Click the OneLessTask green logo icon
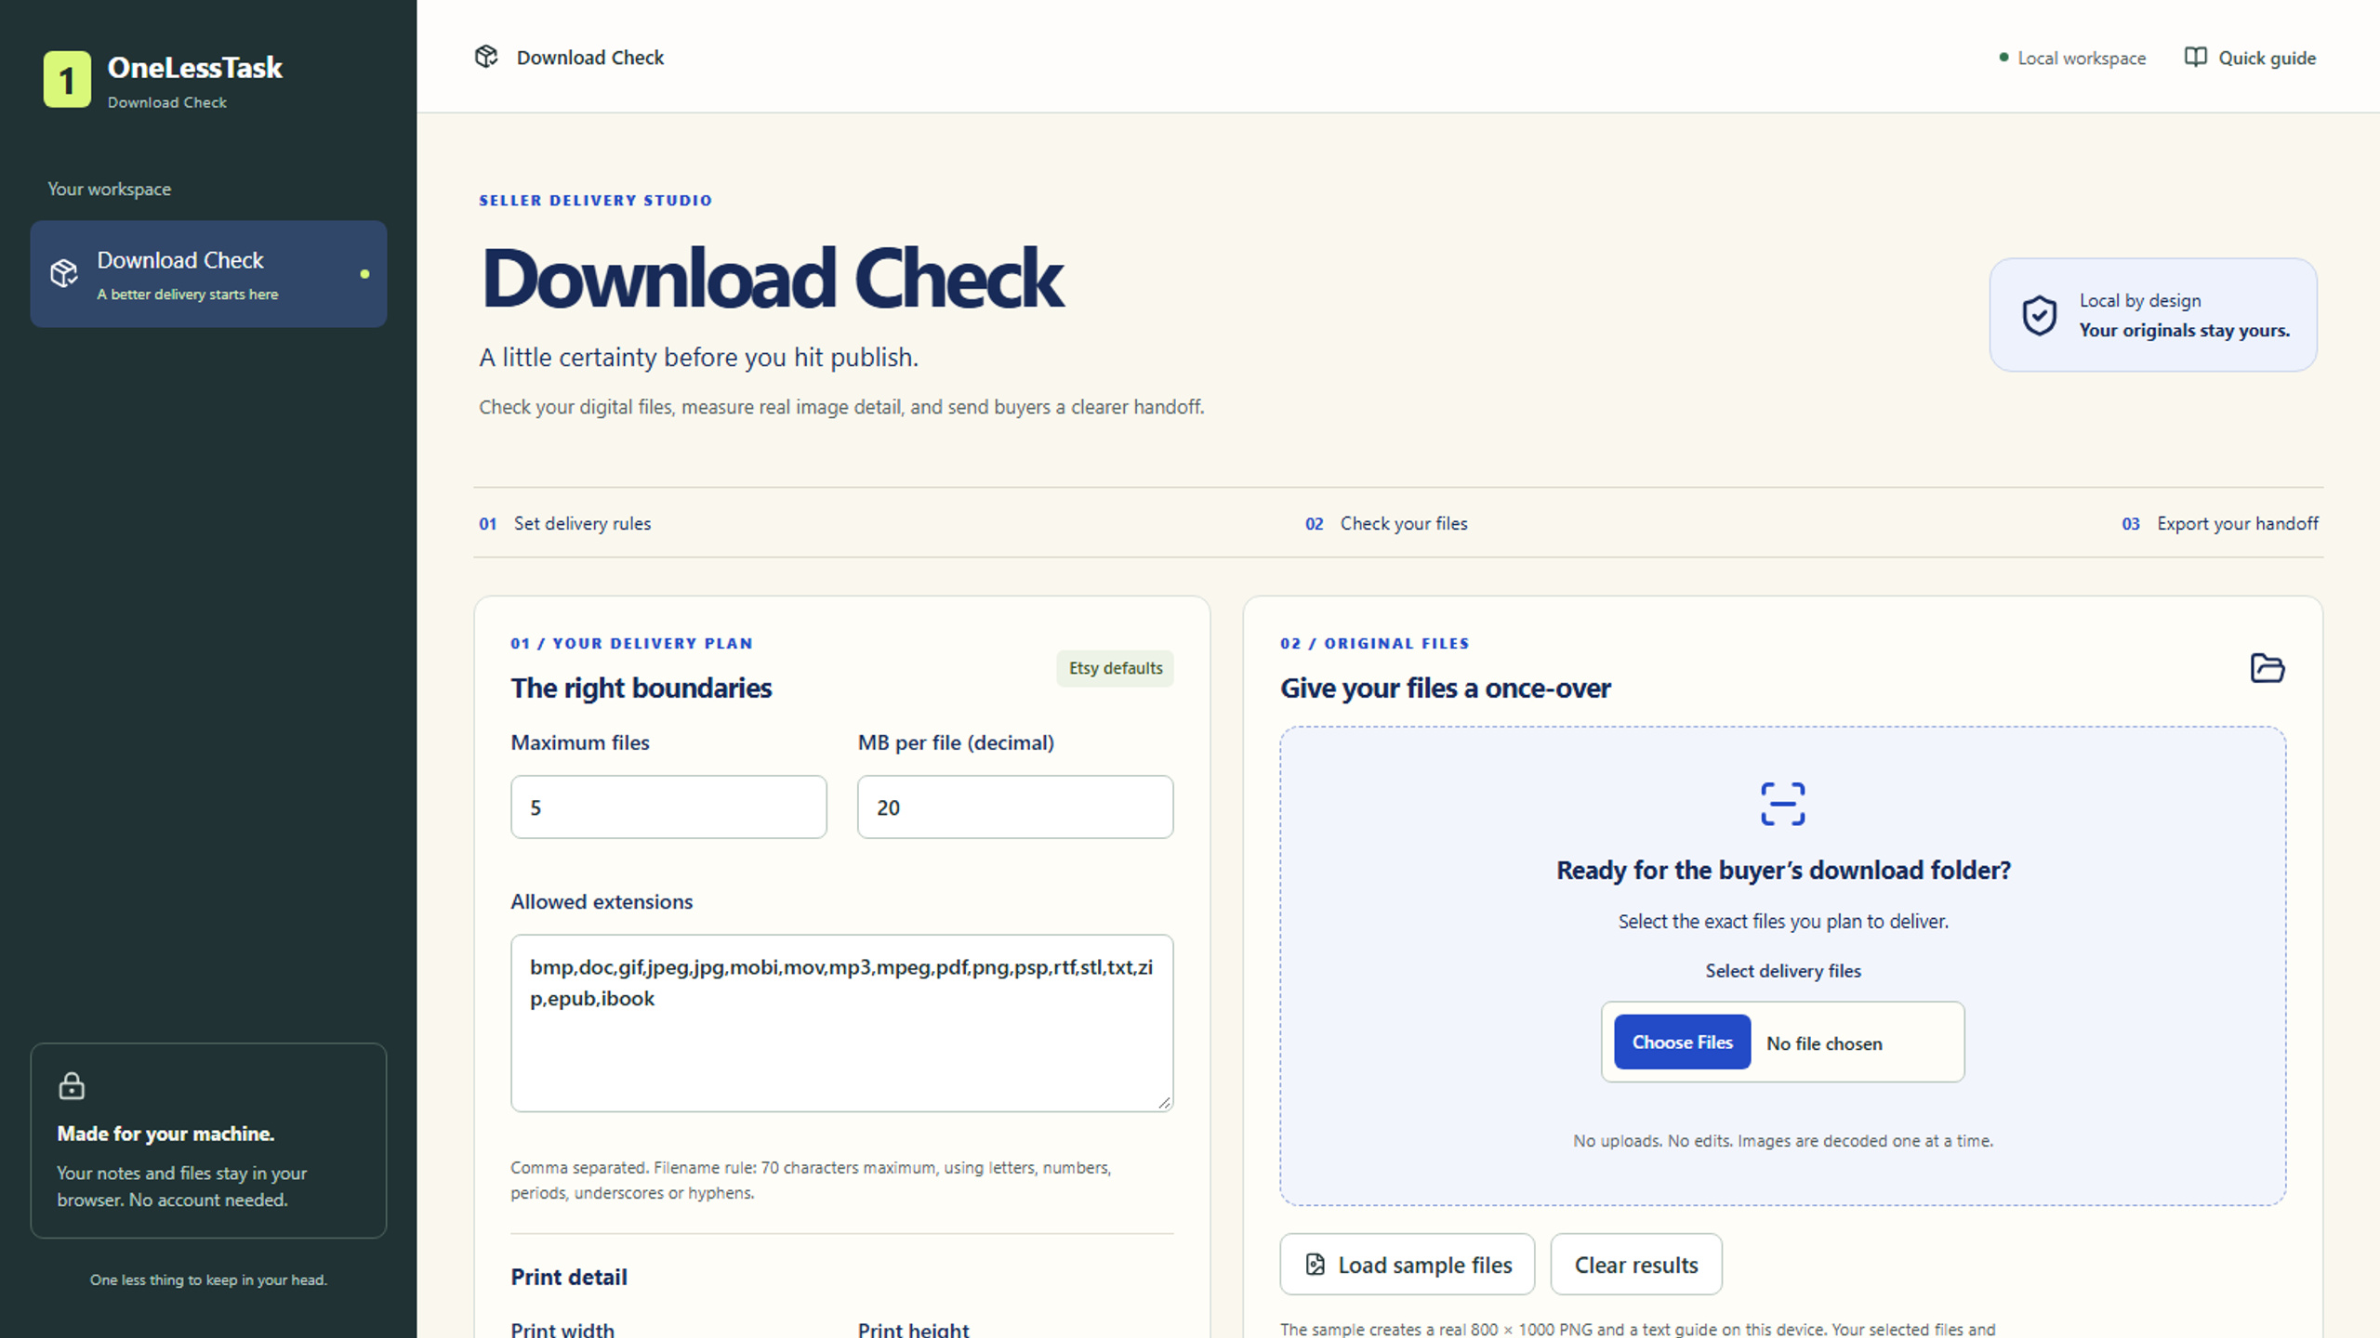Screen dimensions: 2380x1338 point(67,80)
